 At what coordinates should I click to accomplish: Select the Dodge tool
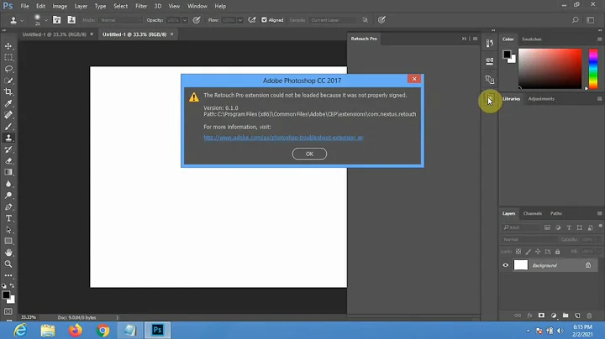[8, 196]
